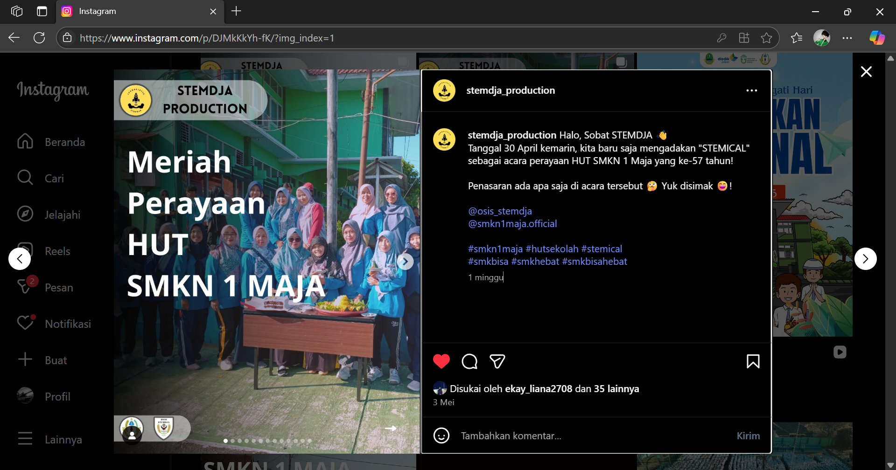This screenshot has height=470, width=896.
Task: View ekay_liana2708 profile from likes
Action: pyautogui.click(x=539, y=389)
